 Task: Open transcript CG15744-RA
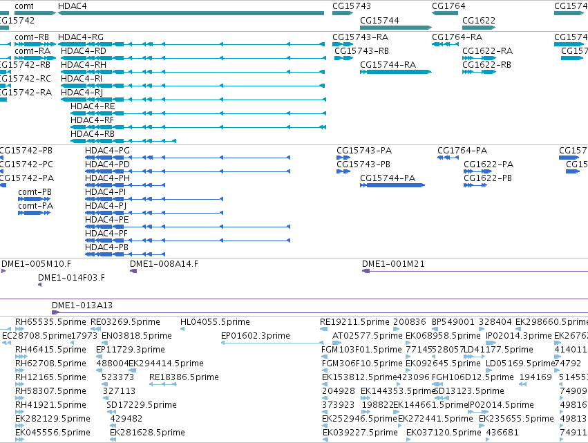point(396,72)
